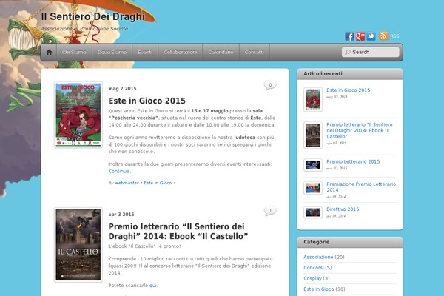
Task: Click the apr 3 2015 post date
Action: 121,215
